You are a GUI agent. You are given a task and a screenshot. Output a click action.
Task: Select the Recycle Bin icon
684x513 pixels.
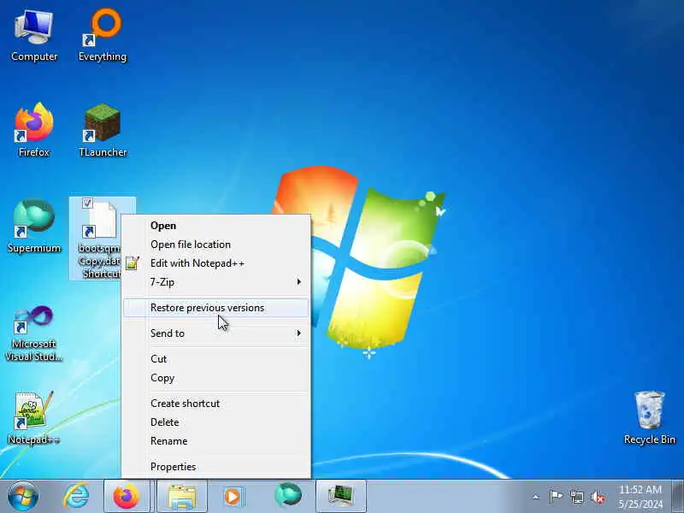(650, 418)
